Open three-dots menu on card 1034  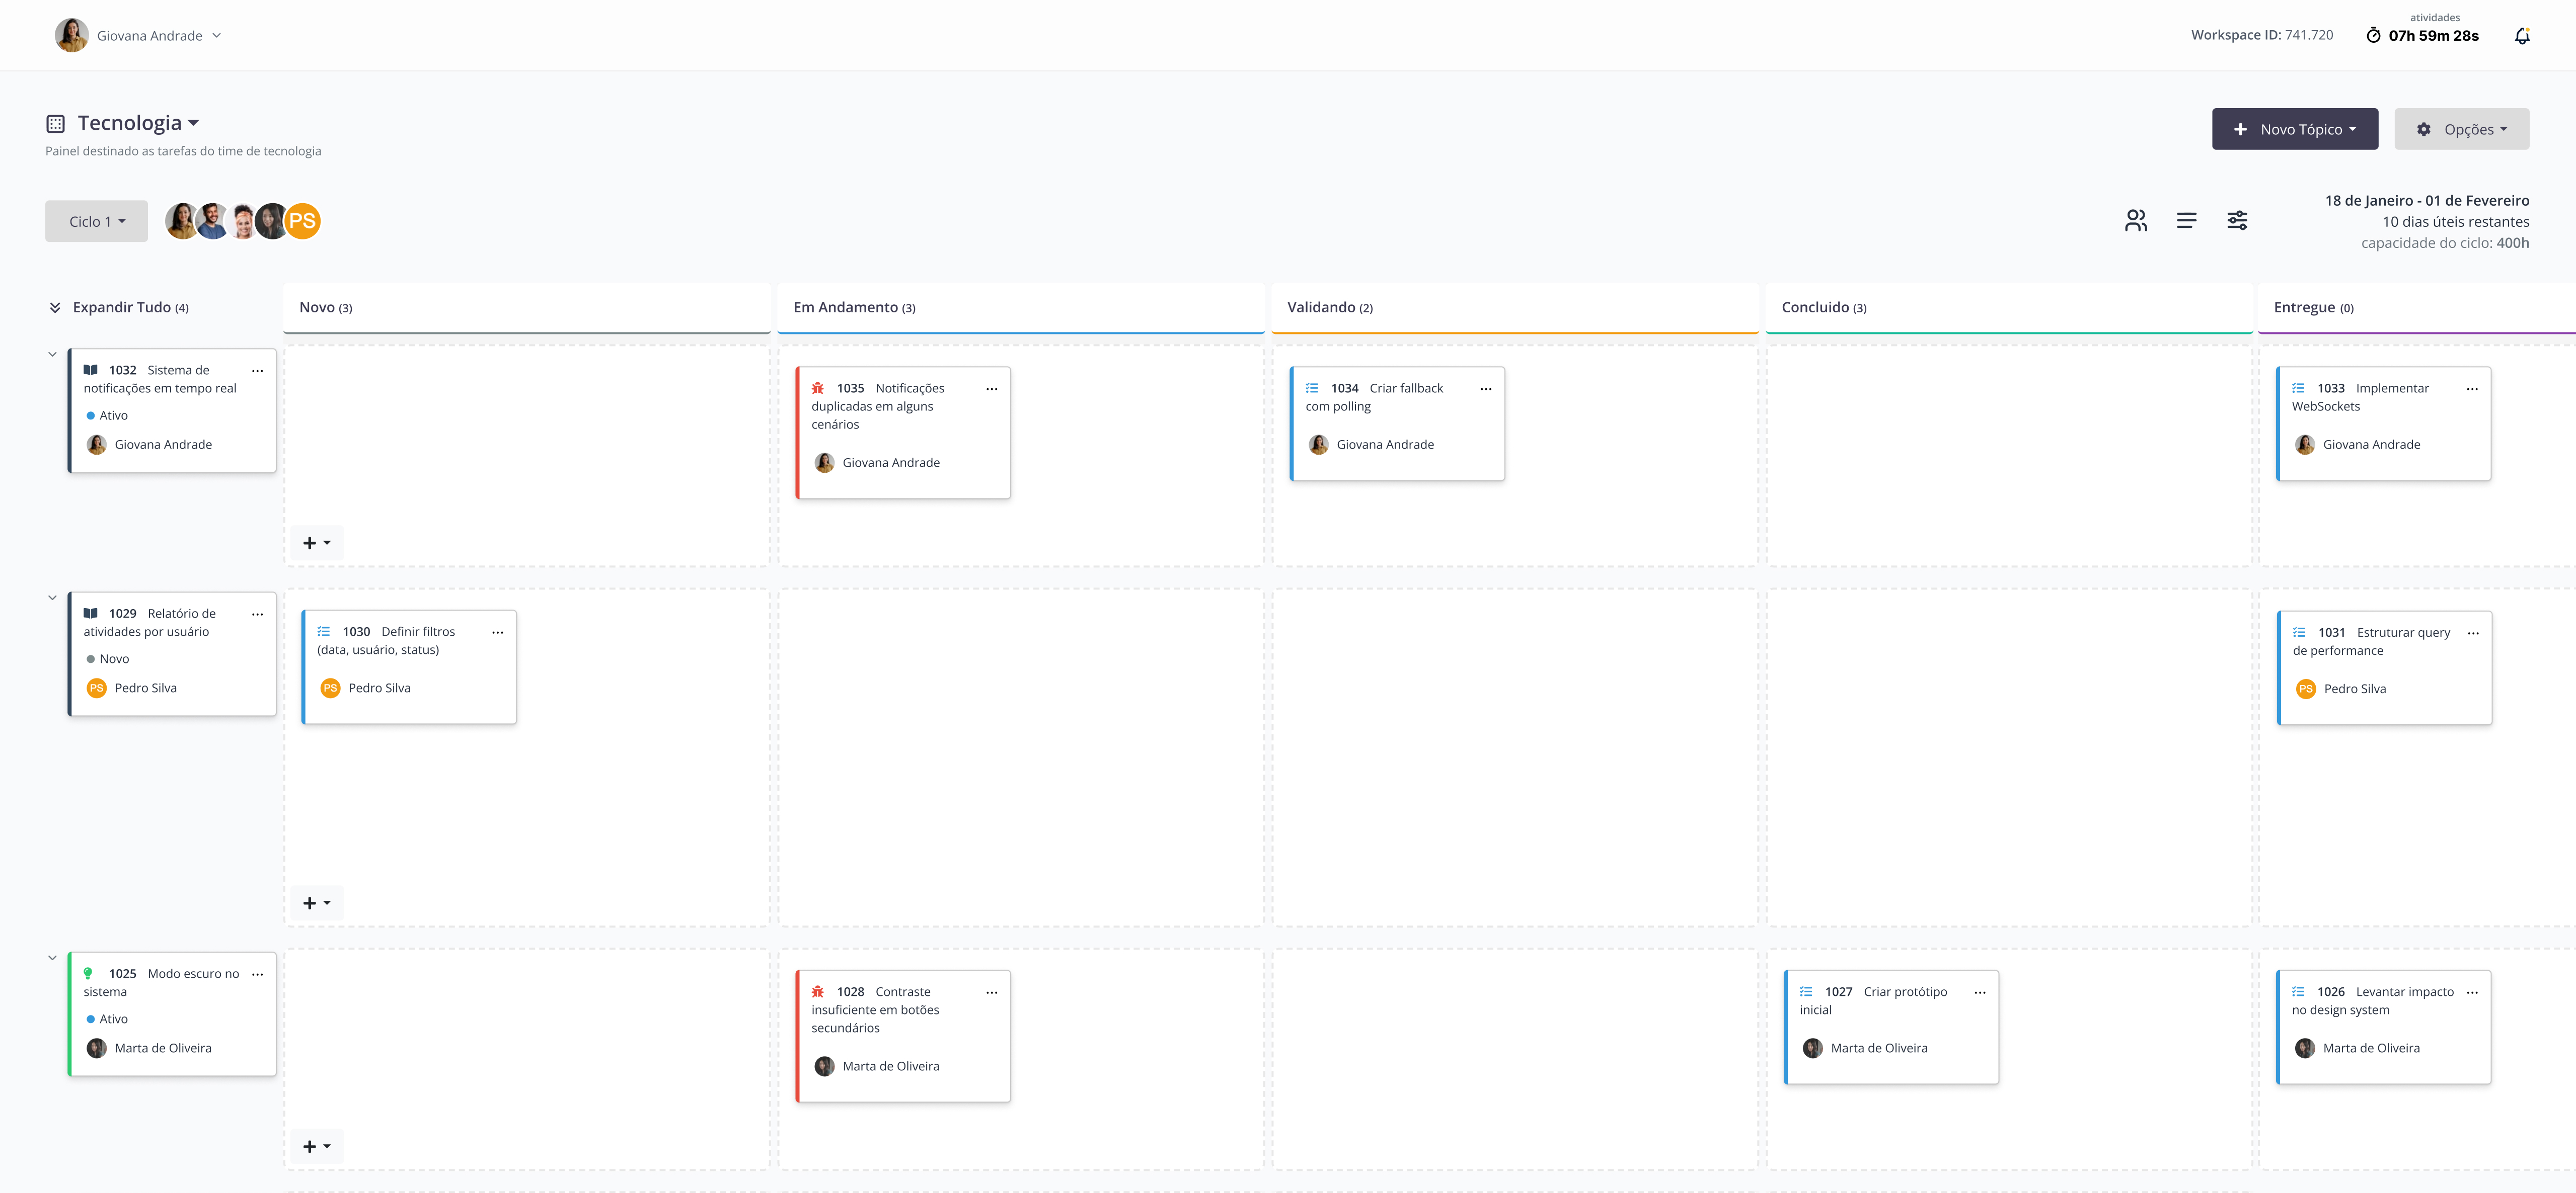coord(1485,389)
